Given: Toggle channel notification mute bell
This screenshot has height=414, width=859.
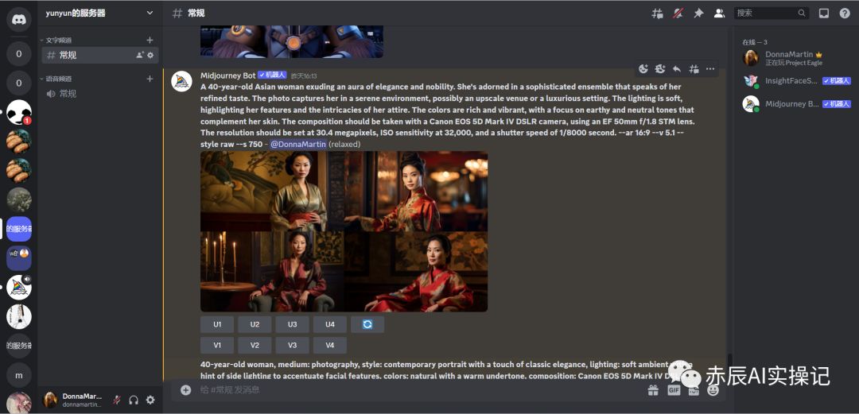Looking at the screenshot, I should [678, 14].
